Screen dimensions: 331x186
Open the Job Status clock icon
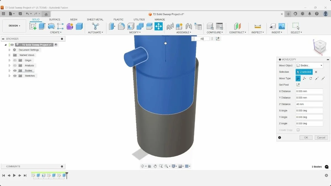coord(303,14)
